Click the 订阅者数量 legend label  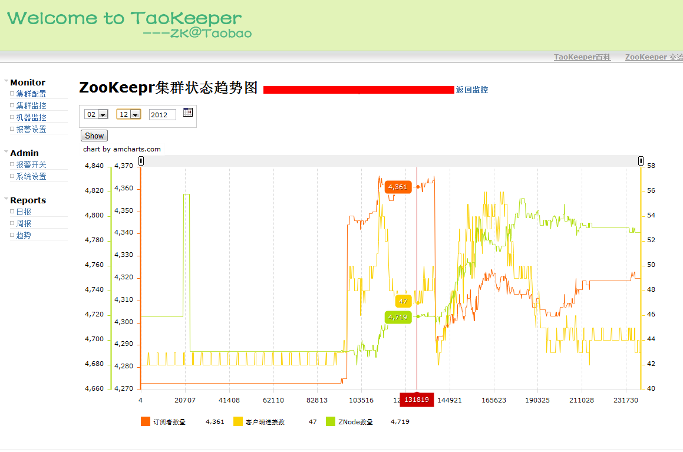[x=170, y=422]
